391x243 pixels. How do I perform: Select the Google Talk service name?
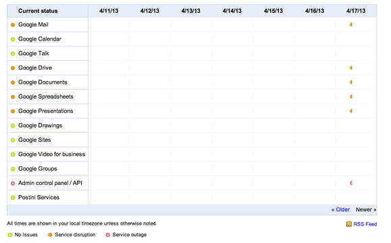point(33,53)
